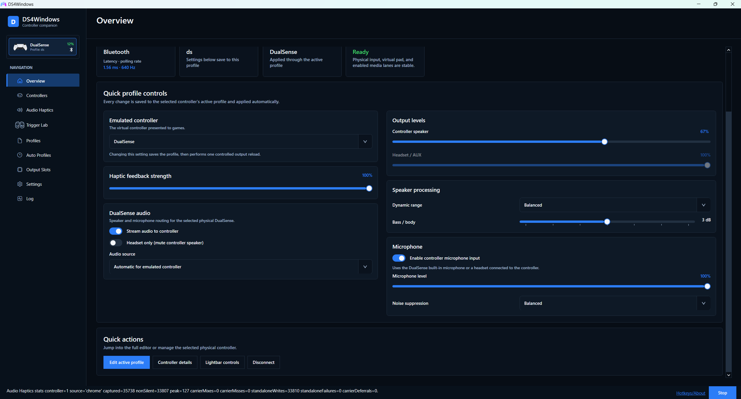
Task: Click the Haptic feedback strength slider handle
Action: tap(369, 188)
